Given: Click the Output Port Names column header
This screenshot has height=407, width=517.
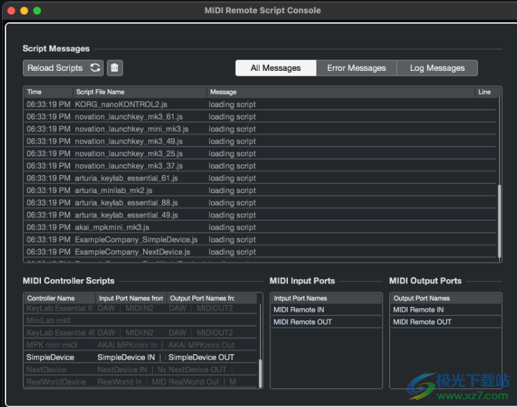Looking at the screenshot, I should pyautogui.click(x=446, y=298).
